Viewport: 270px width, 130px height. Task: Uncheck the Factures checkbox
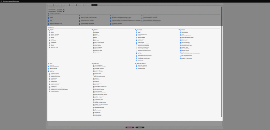point(93,31)
